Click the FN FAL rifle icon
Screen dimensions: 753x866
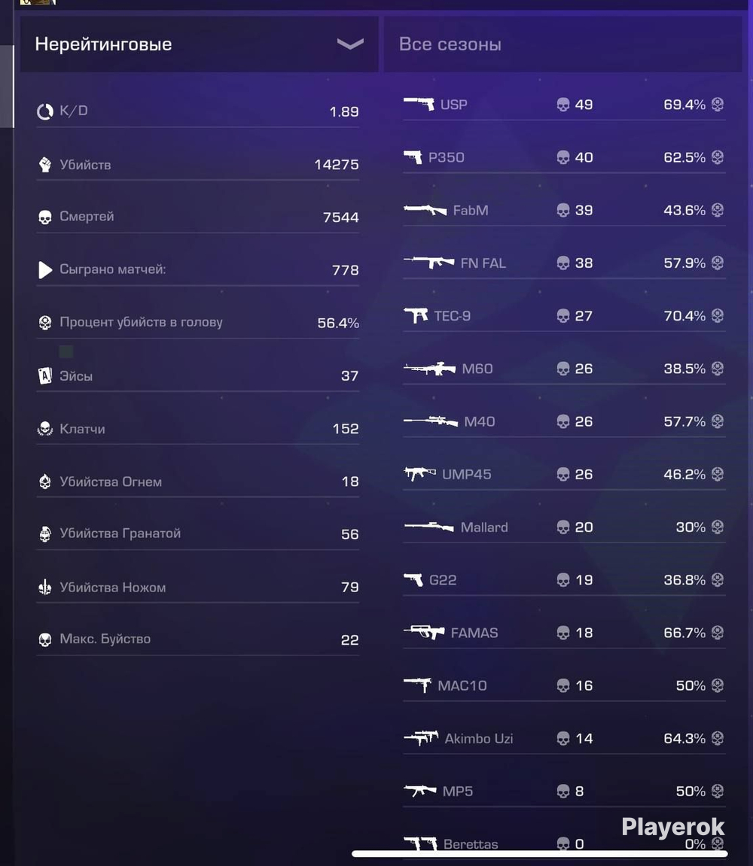point(429,263)
